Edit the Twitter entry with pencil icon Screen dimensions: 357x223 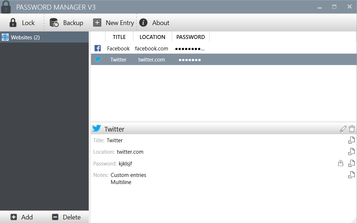343,129
